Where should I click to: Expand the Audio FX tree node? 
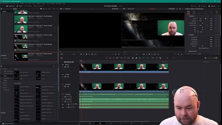pos(1,87)
